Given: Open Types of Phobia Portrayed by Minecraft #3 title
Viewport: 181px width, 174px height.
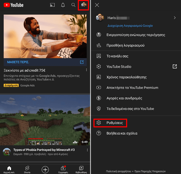Looking at the screenshot, I should [x=44, y=150].
